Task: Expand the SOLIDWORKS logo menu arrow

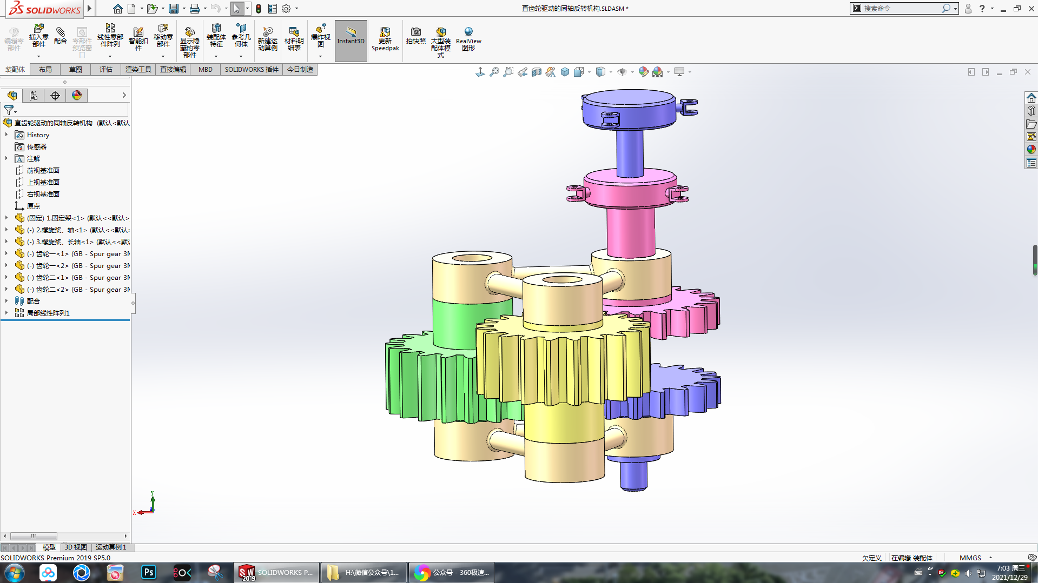Action: (89, 9)
